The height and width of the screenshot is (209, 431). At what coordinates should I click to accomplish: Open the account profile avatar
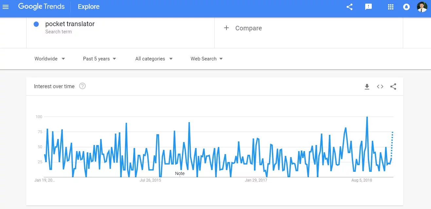pyautogui.click(x=422, y=7)
